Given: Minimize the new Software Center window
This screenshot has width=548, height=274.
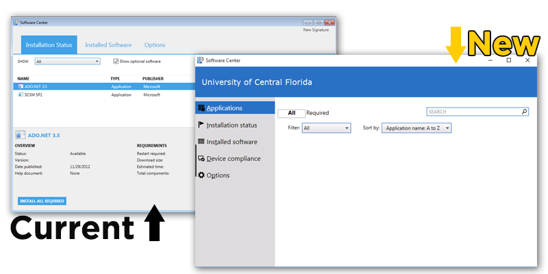Looking at the screenshot, I should pyautogui.click(x=490, y=60).
